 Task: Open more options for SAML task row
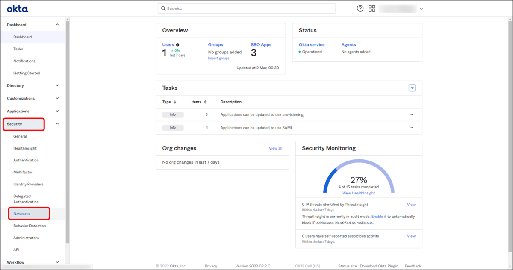pyautogui.click(x=411, y=128)
